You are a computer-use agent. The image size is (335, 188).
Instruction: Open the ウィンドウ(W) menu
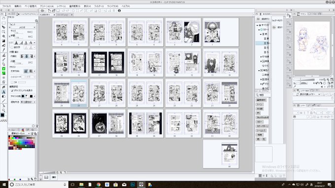click(113, 6)
